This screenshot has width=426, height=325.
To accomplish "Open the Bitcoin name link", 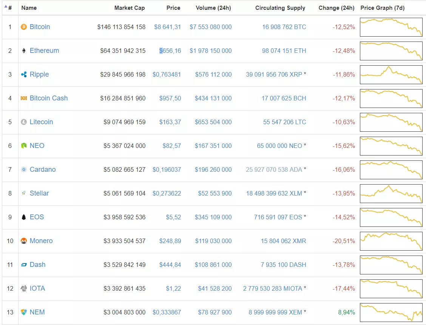I will [x=40, y=27].
